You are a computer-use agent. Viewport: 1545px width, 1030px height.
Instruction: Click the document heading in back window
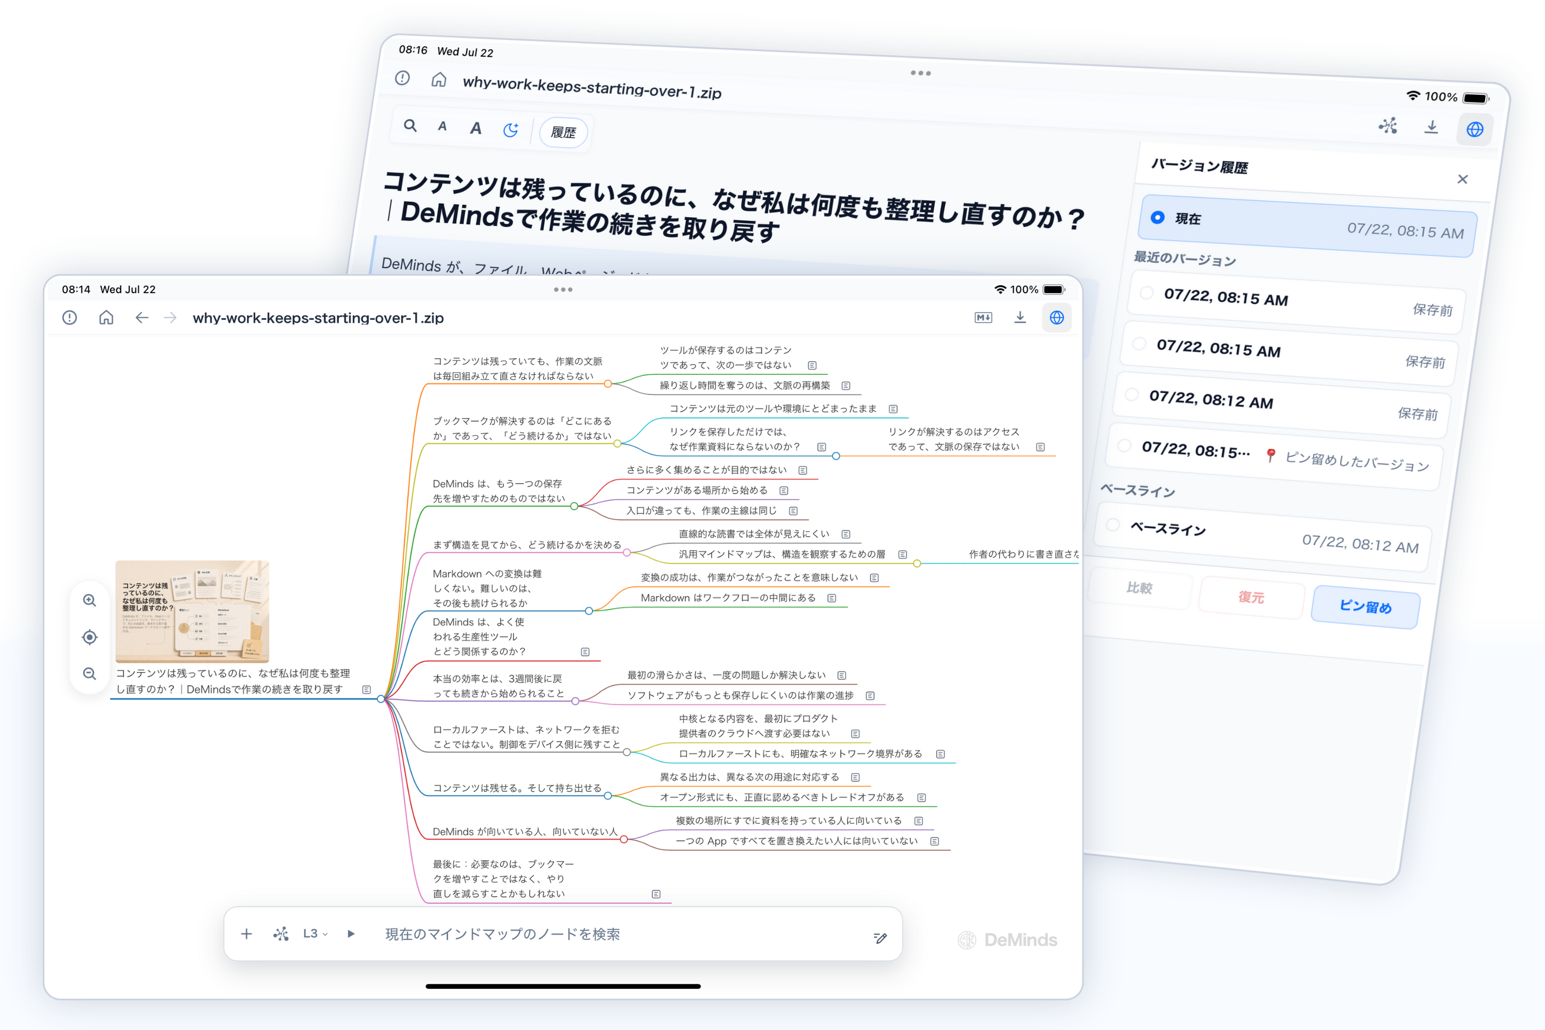coord(732,207)
